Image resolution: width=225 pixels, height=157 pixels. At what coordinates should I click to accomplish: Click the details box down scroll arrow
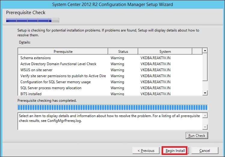pos(205,127)
